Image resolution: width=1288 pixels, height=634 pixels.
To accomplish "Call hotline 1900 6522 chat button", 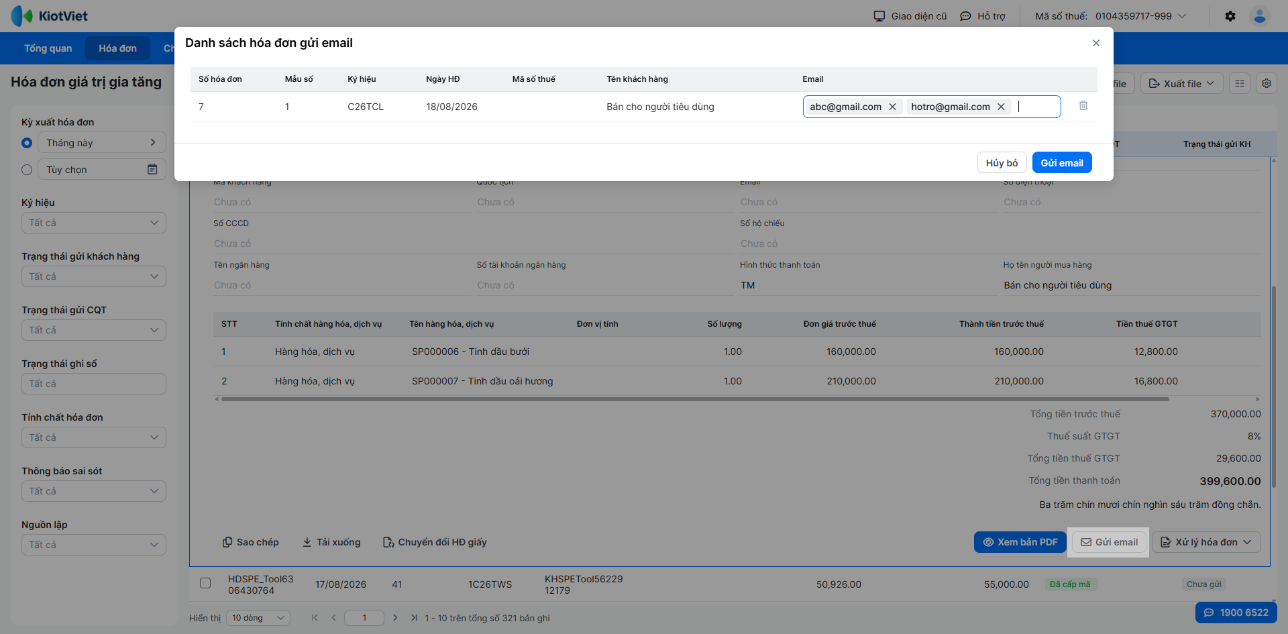I will [1236, 613].
